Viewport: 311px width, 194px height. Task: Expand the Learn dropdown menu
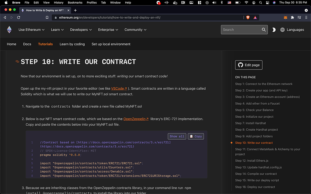click(57, 30)
